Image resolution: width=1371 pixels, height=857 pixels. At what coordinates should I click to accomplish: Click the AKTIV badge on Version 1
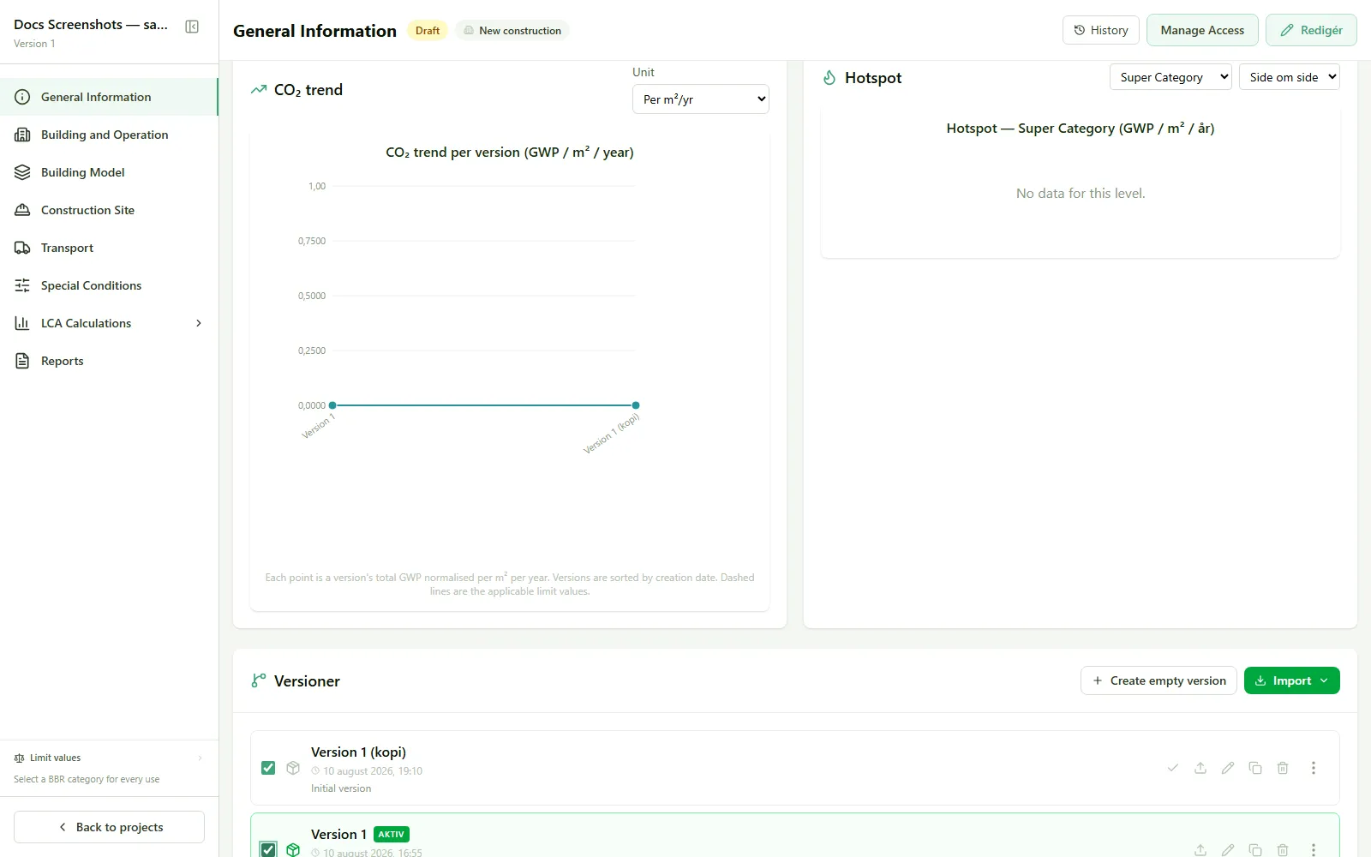pyautogui.click(x=392, y=834)
